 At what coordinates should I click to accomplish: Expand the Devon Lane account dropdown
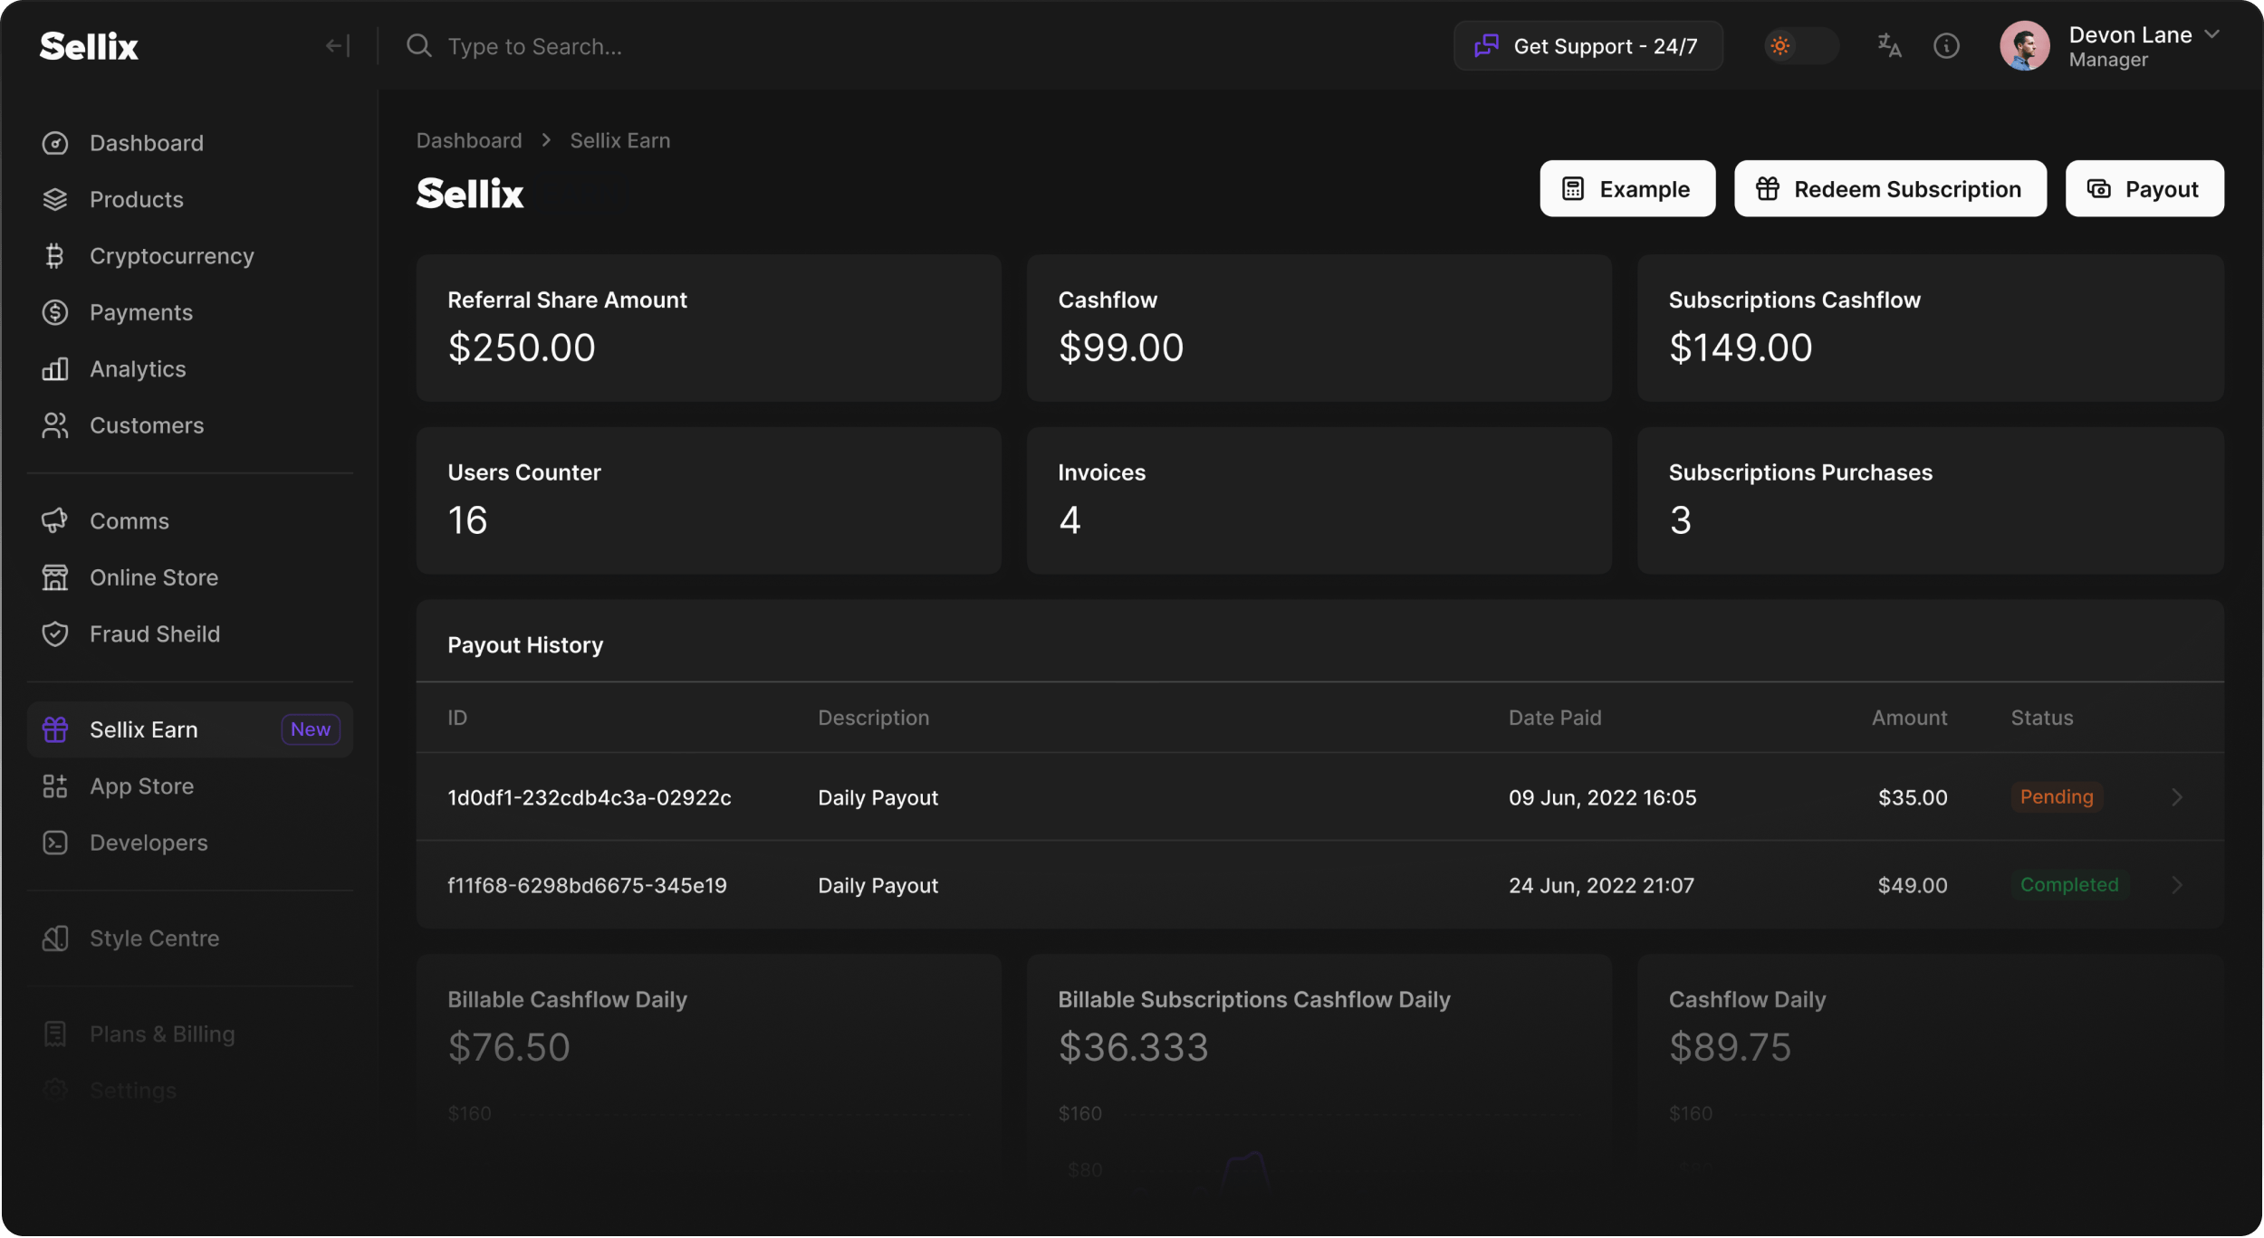point(2211,34)
